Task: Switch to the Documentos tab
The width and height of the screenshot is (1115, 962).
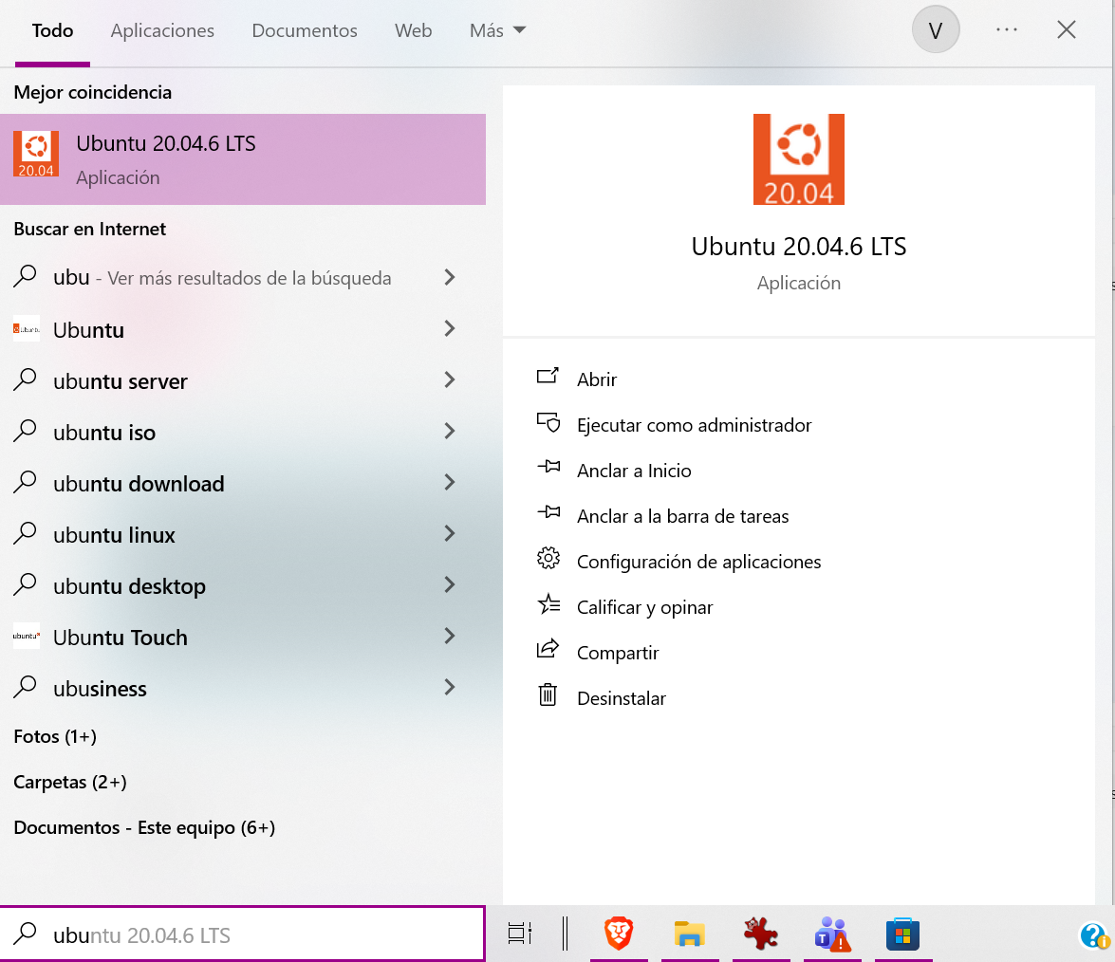Action: click(304, 29)
